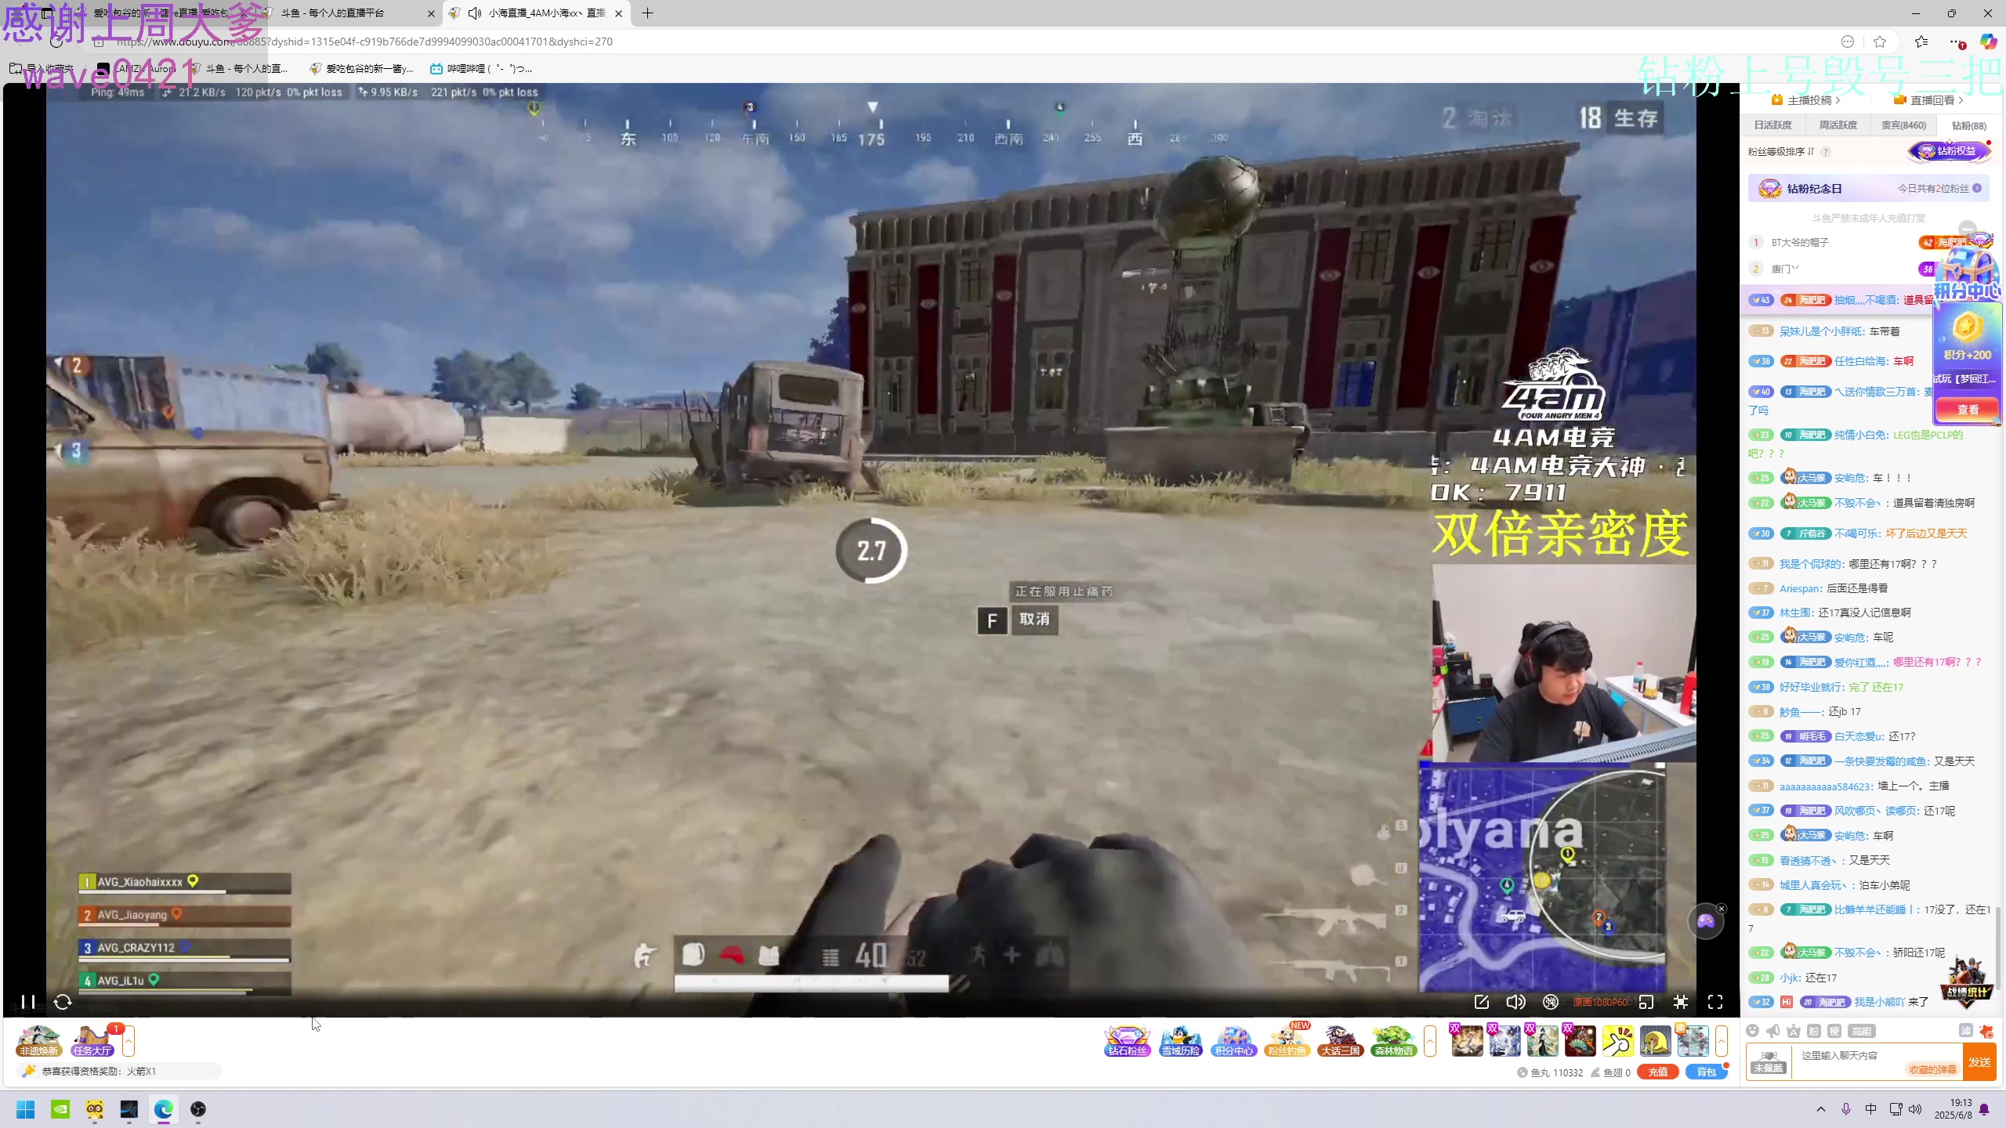Toggle the 粉 fan danmaku option
The height and width of the screenshot is (1128, 2006).
(x=1814, y=1031)
